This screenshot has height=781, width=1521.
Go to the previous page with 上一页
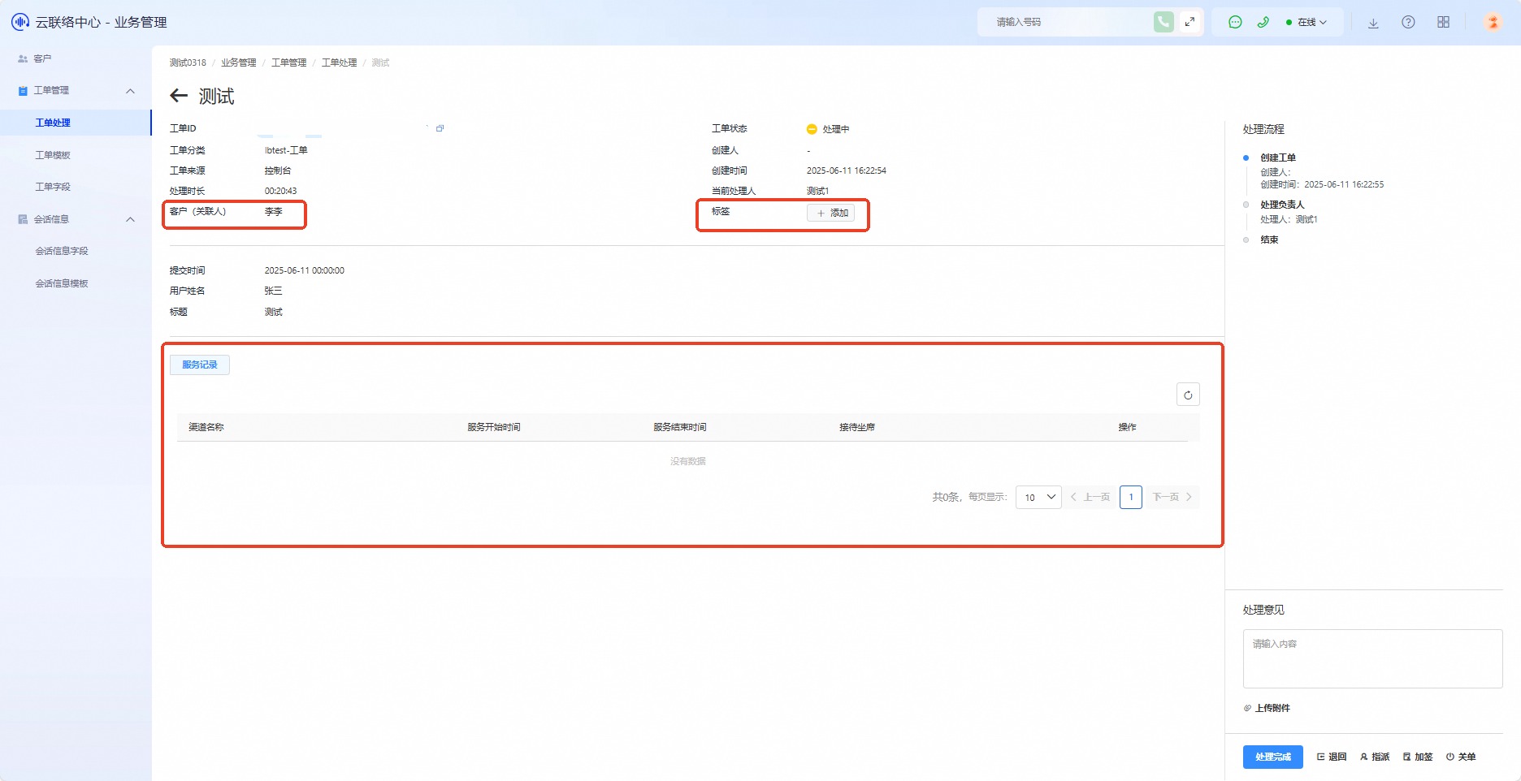click(1090, 497)
